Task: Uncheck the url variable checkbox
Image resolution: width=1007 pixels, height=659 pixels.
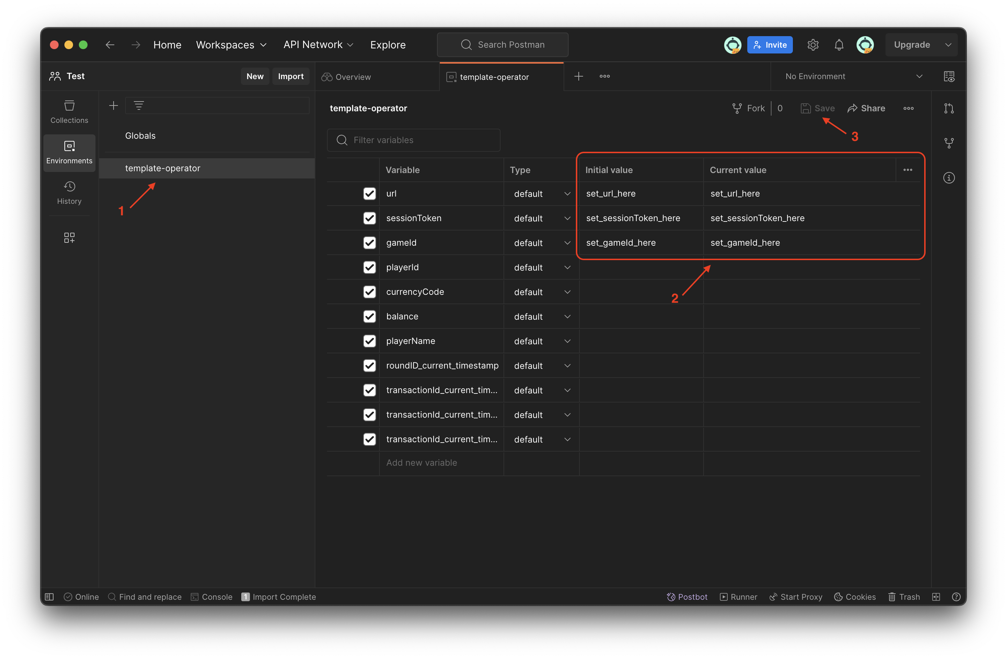Action: (x=369, y=194)
